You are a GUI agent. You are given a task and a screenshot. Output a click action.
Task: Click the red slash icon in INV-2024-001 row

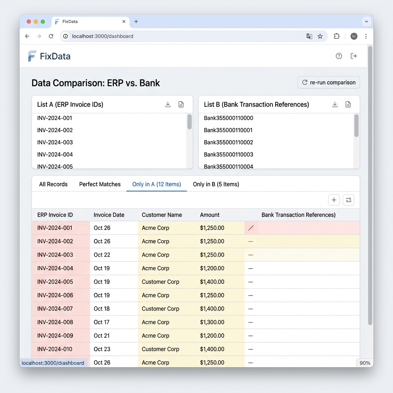point(251,228)
